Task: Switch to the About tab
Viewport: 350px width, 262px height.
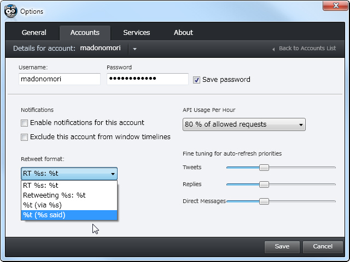Action: (x=183, y=33)
